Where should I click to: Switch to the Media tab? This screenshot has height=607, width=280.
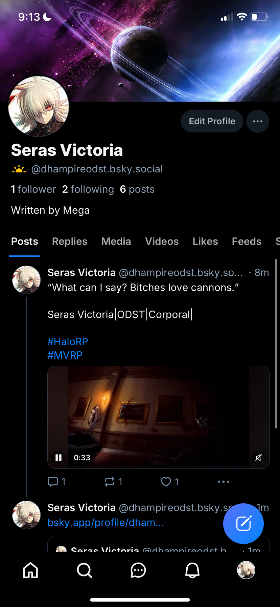tap(116, 242)
